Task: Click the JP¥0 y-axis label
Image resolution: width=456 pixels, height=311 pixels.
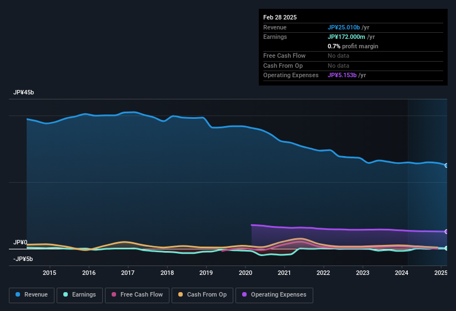Action: point(21,242)
